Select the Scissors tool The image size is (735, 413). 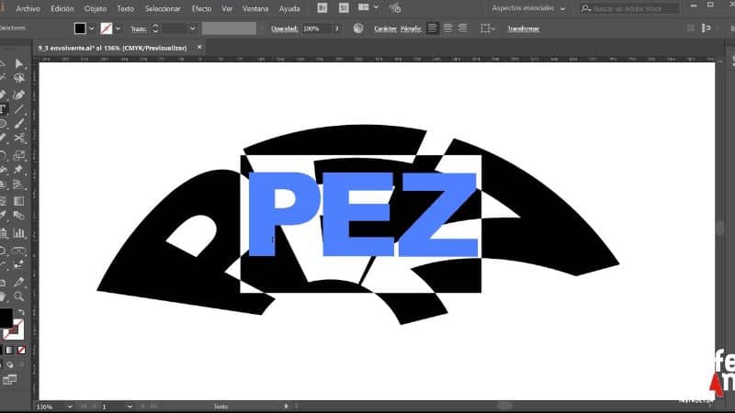(x=18, y=139)
